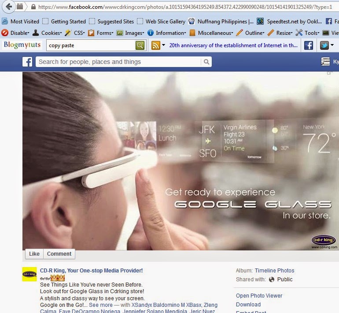Viewport: 339px width, 313px height.
Task: Open Speedtest.net by Ookla bookmark
Action: coord(289,22)
